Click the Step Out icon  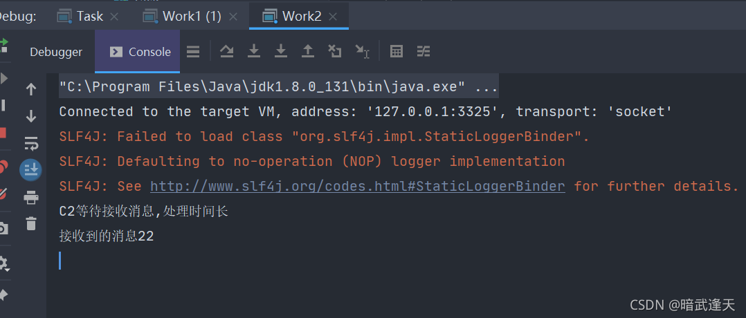click(308, 51)
